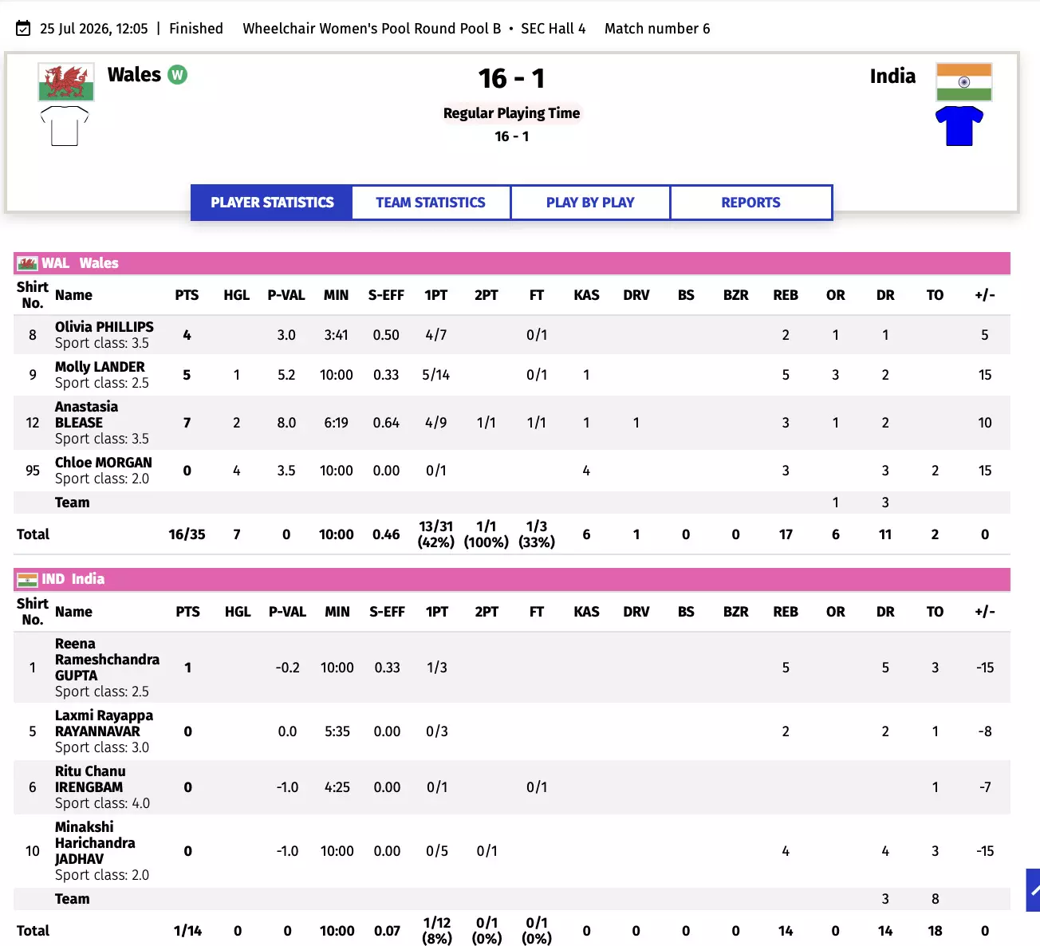Click the calendar icon beside match date
Image resolution: width=1040 pixels, height=946 pixels.
[x=23, y=29]
